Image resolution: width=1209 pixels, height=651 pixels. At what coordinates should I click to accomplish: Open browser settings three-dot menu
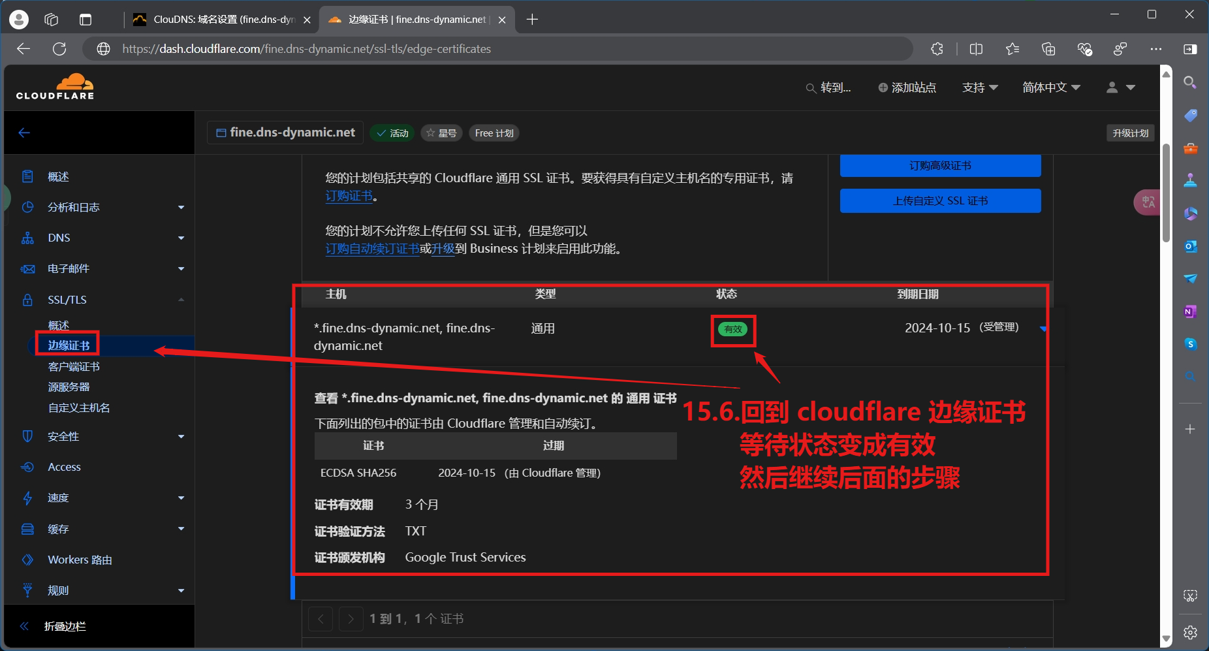(x=1156, y=49)
